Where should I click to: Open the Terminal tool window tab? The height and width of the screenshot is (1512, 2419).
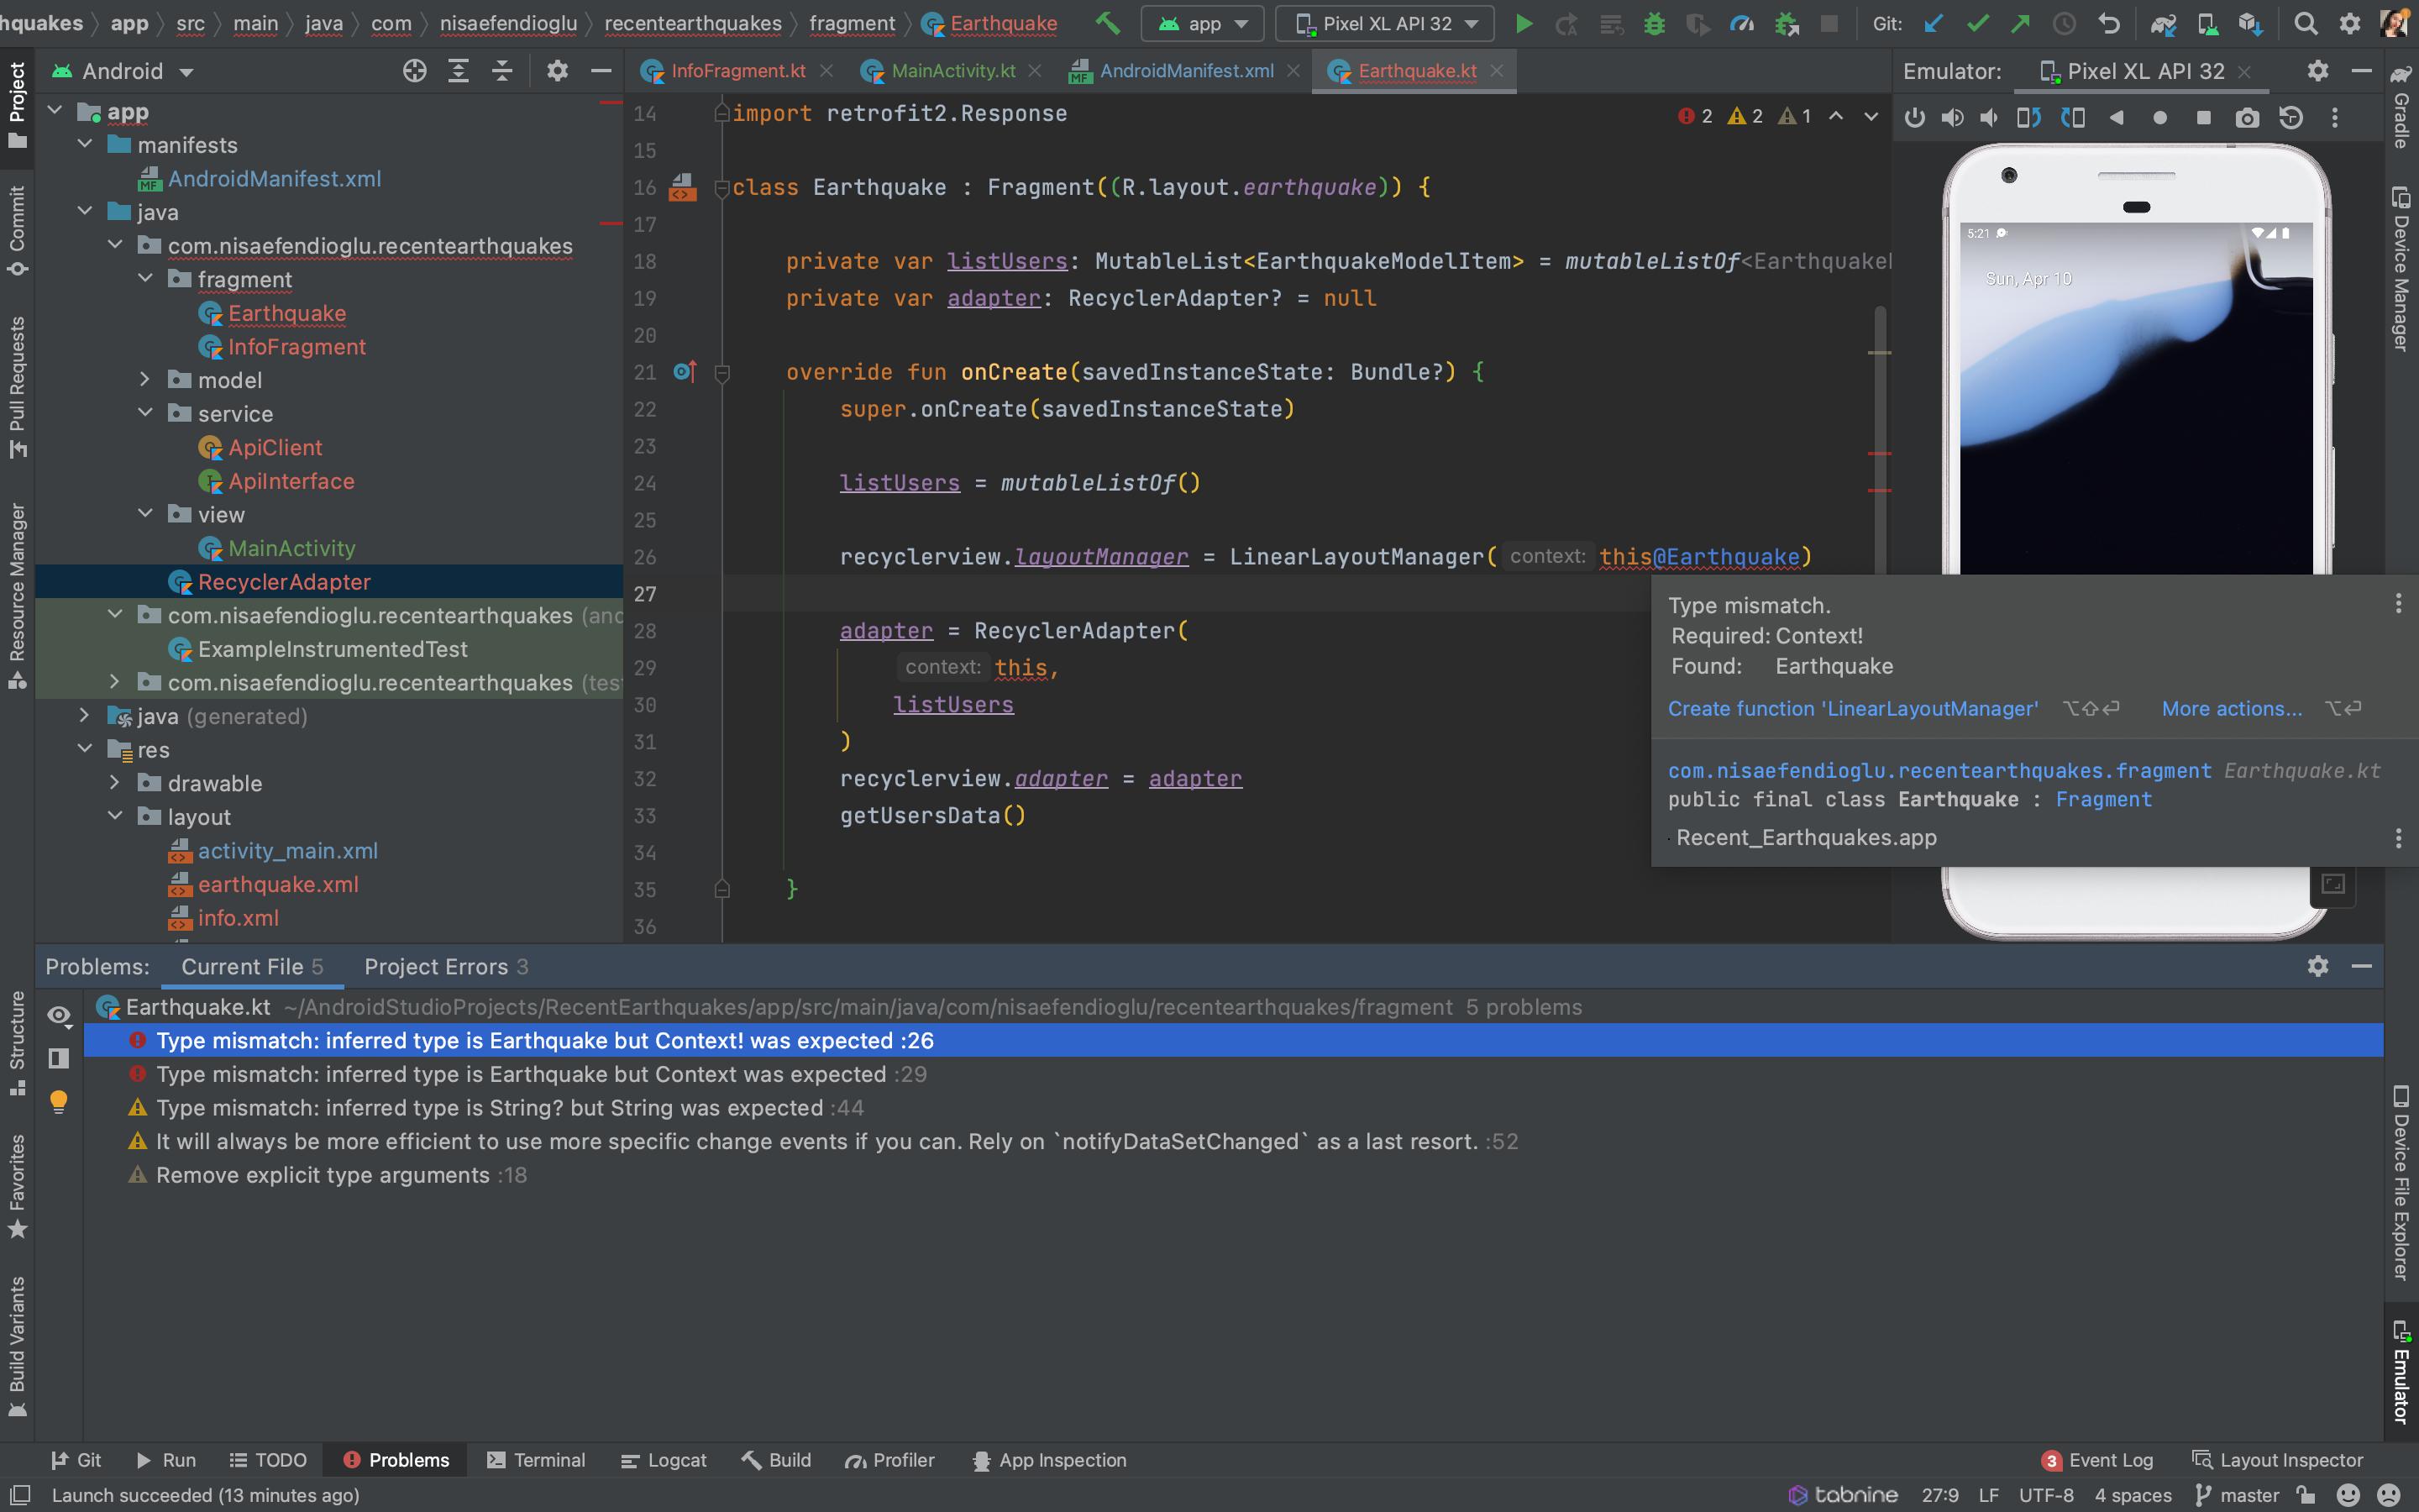click(536, 1460)
